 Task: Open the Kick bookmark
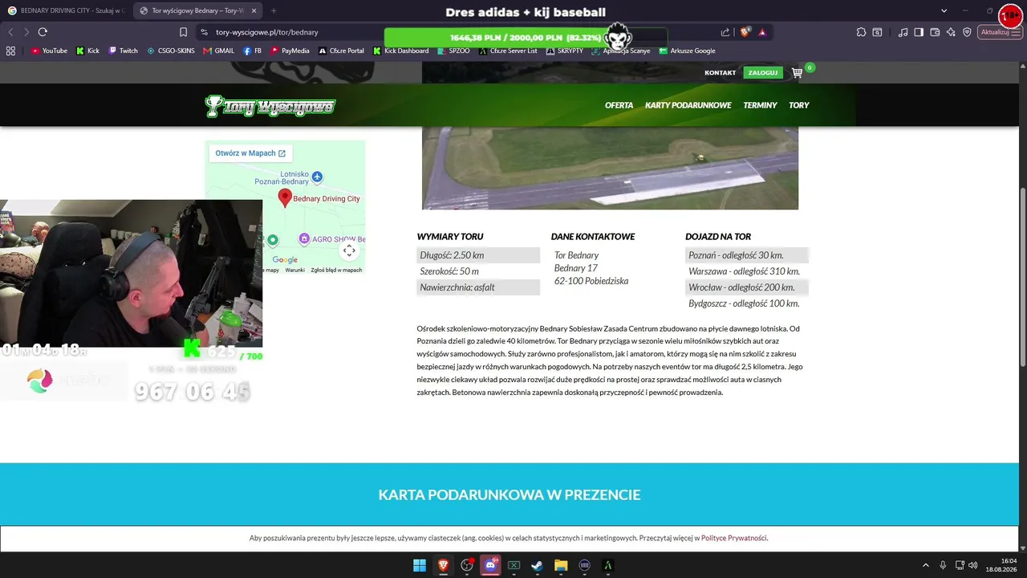click(88, 51)
